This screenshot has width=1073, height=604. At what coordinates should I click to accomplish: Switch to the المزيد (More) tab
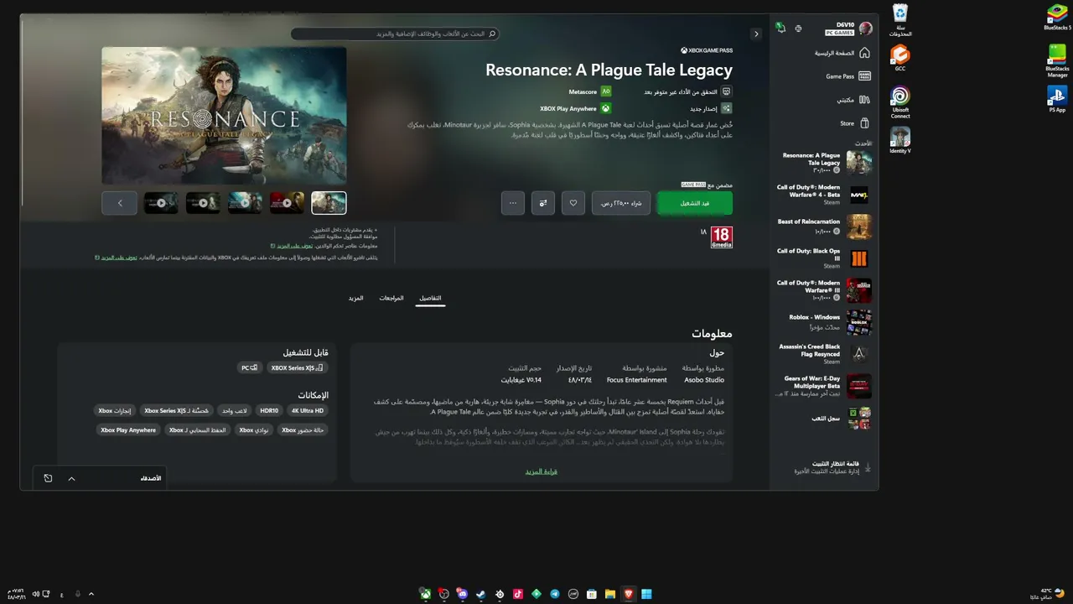[356, 298]
